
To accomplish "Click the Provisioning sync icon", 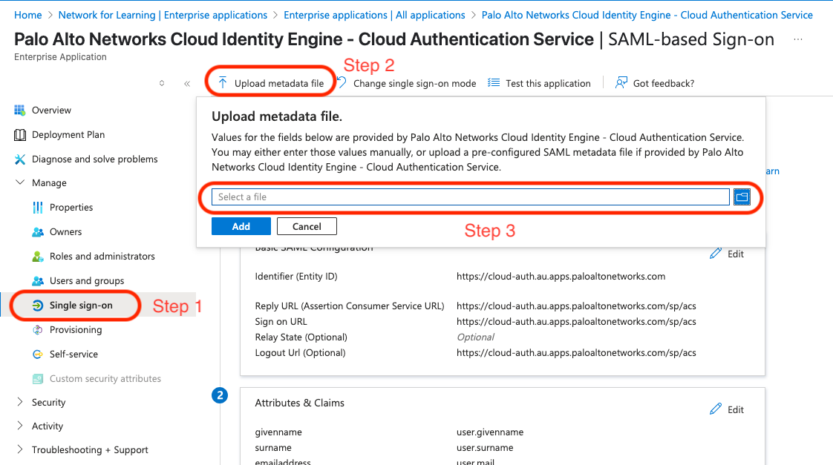I will pos(38,330).
